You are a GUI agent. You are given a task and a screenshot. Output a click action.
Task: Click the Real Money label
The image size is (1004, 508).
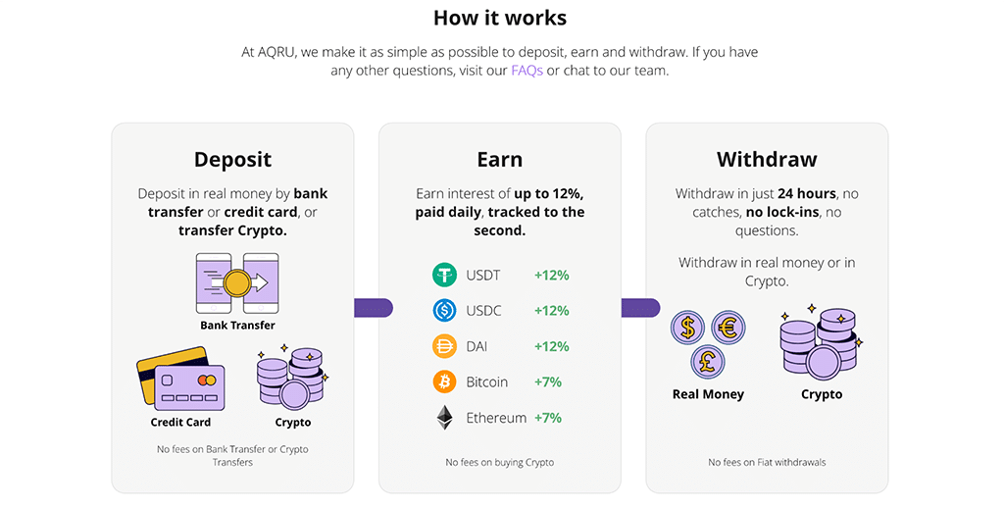pos(708,394)
